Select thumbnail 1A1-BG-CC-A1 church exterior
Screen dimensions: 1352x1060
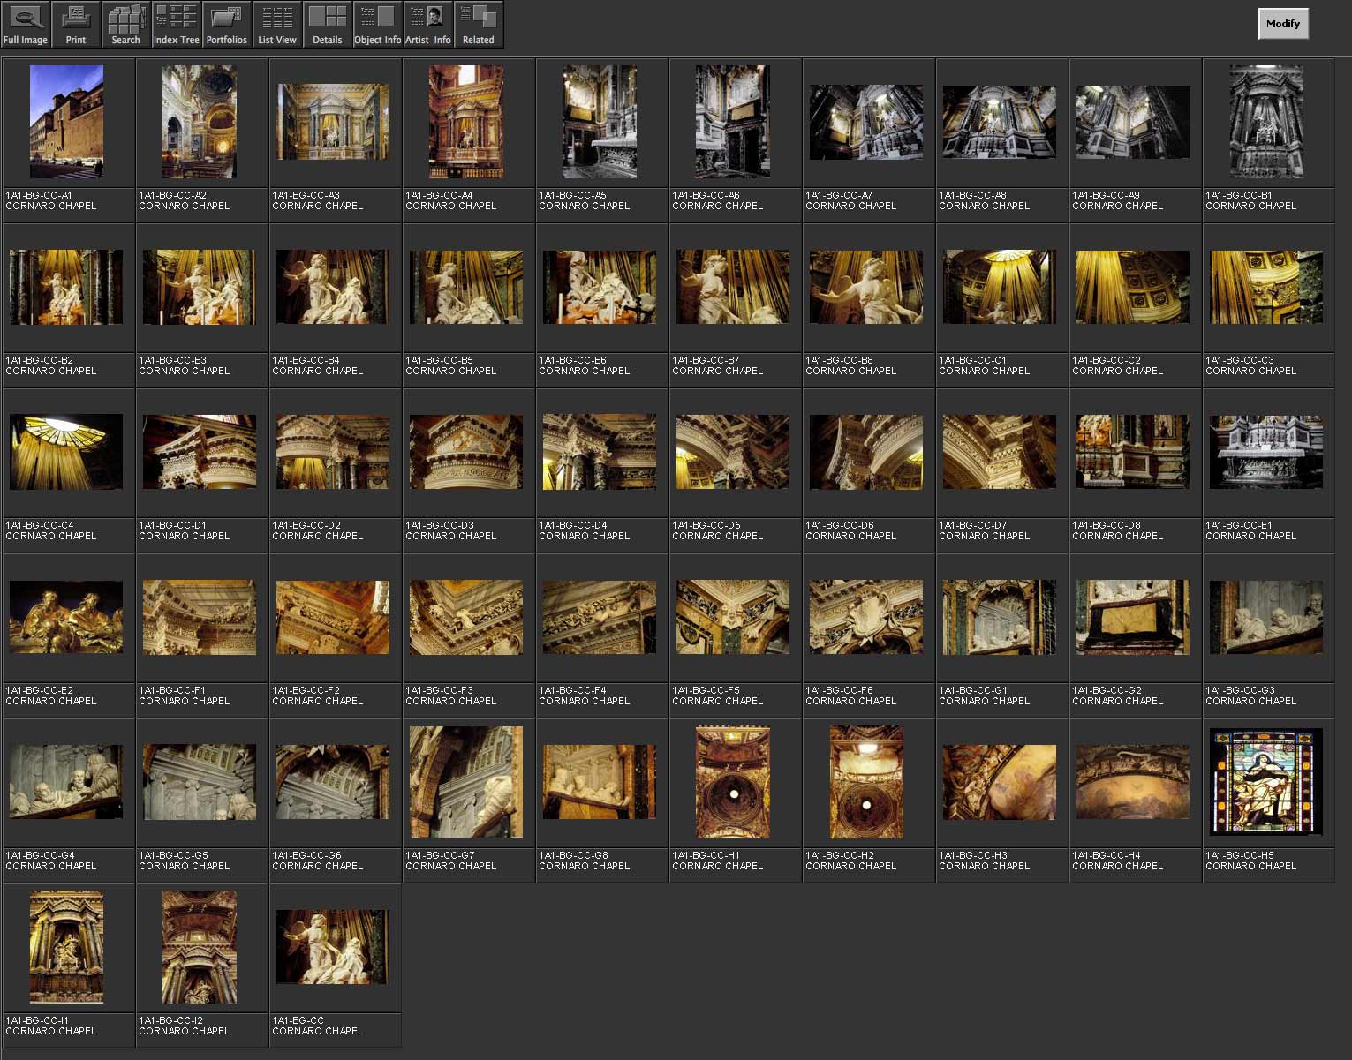[x=66, y=122]
